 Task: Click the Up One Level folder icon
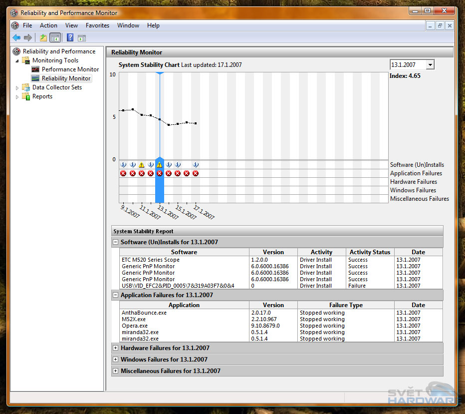click(x=43, y=37)
